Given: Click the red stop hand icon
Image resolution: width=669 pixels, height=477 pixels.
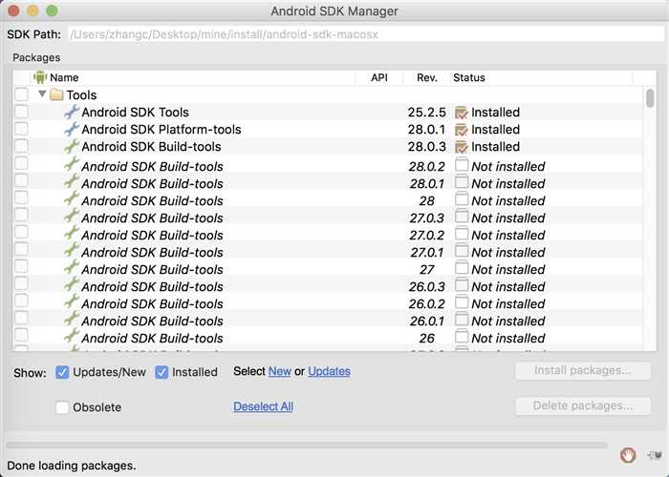Looking at the screenshot, I should tap(628, 455).
